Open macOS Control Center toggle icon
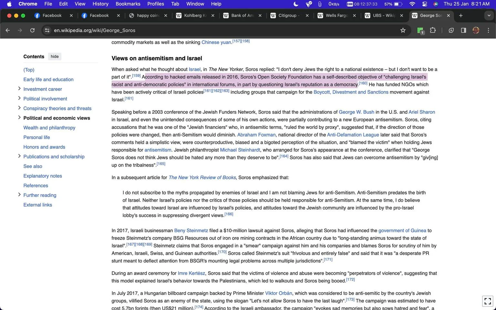The height and width of the screenshot is (310, 496). (425, 4)
